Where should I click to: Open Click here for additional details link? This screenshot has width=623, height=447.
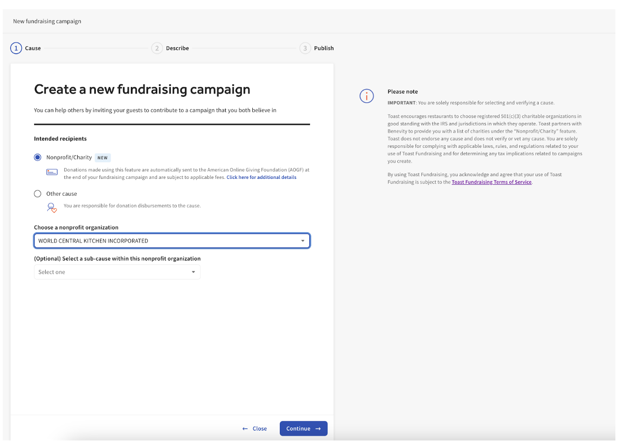(x=261, y=177)
